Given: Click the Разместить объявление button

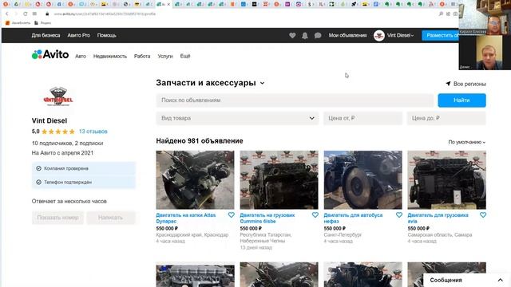Looking at the screenshot, I should [440, 35].
